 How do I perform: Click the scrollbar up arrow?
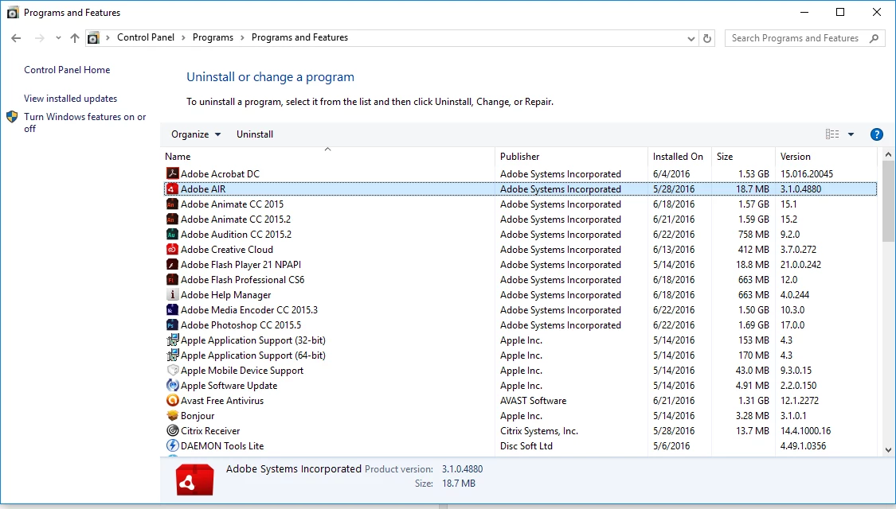coord(888,154)
